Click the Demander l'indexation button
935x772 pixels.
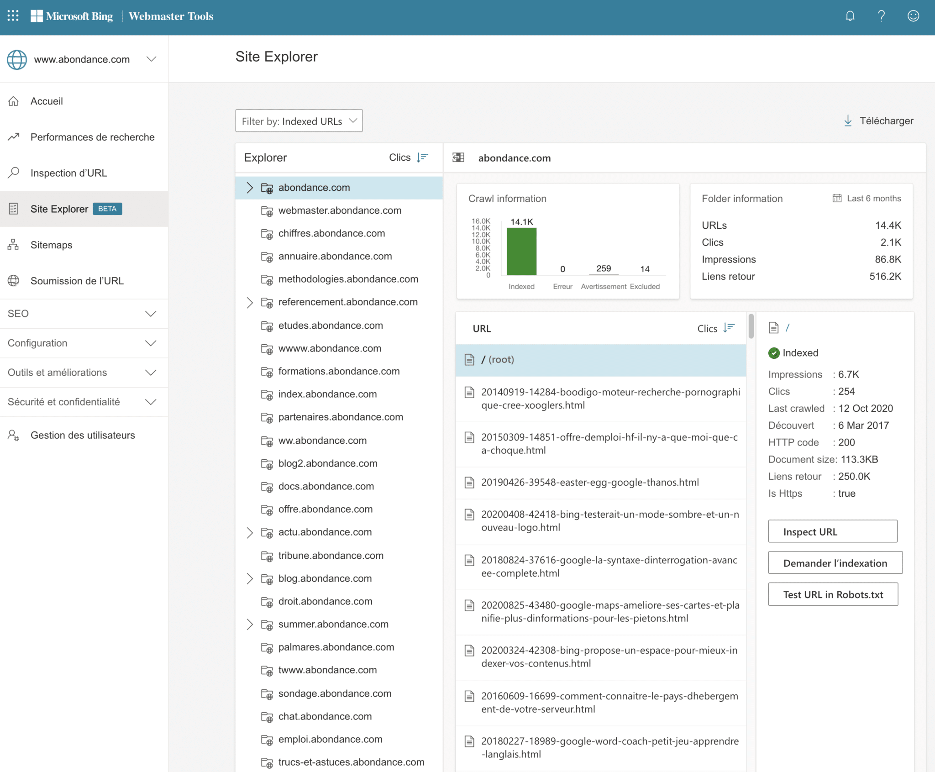tap(835, 562)
